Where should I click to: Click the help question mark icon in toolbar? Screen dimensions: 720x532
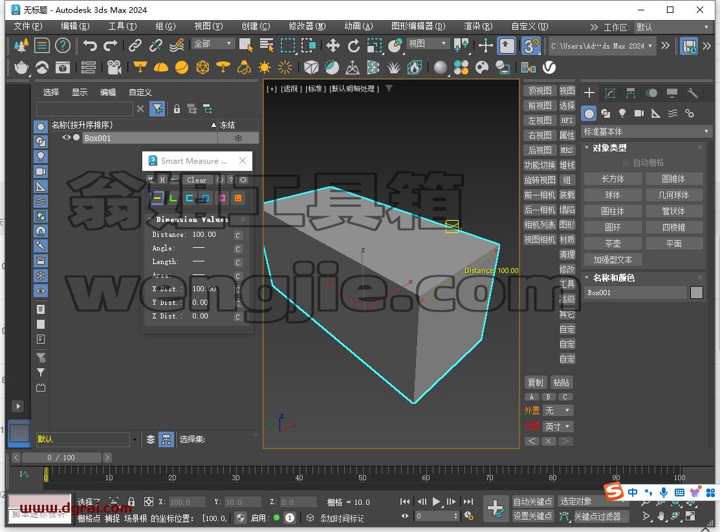point(63,45)
